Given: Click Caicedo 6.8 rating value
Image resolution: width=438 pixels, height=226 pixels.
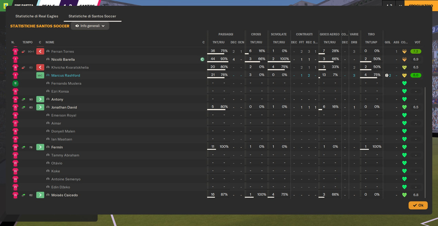Looking at the screenshot, I should pos(416,195).
